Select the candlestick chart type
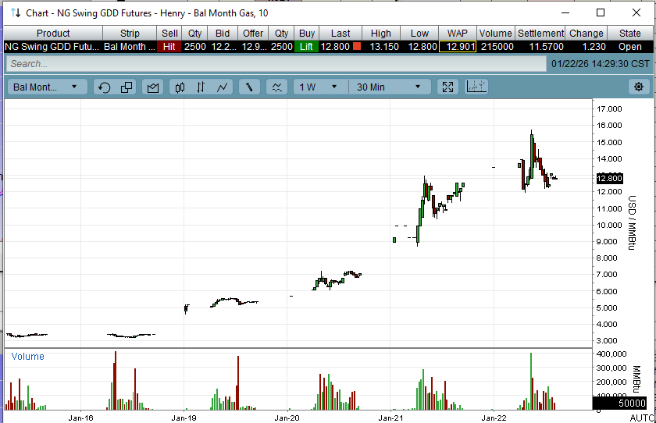 (x=180, y=87)
